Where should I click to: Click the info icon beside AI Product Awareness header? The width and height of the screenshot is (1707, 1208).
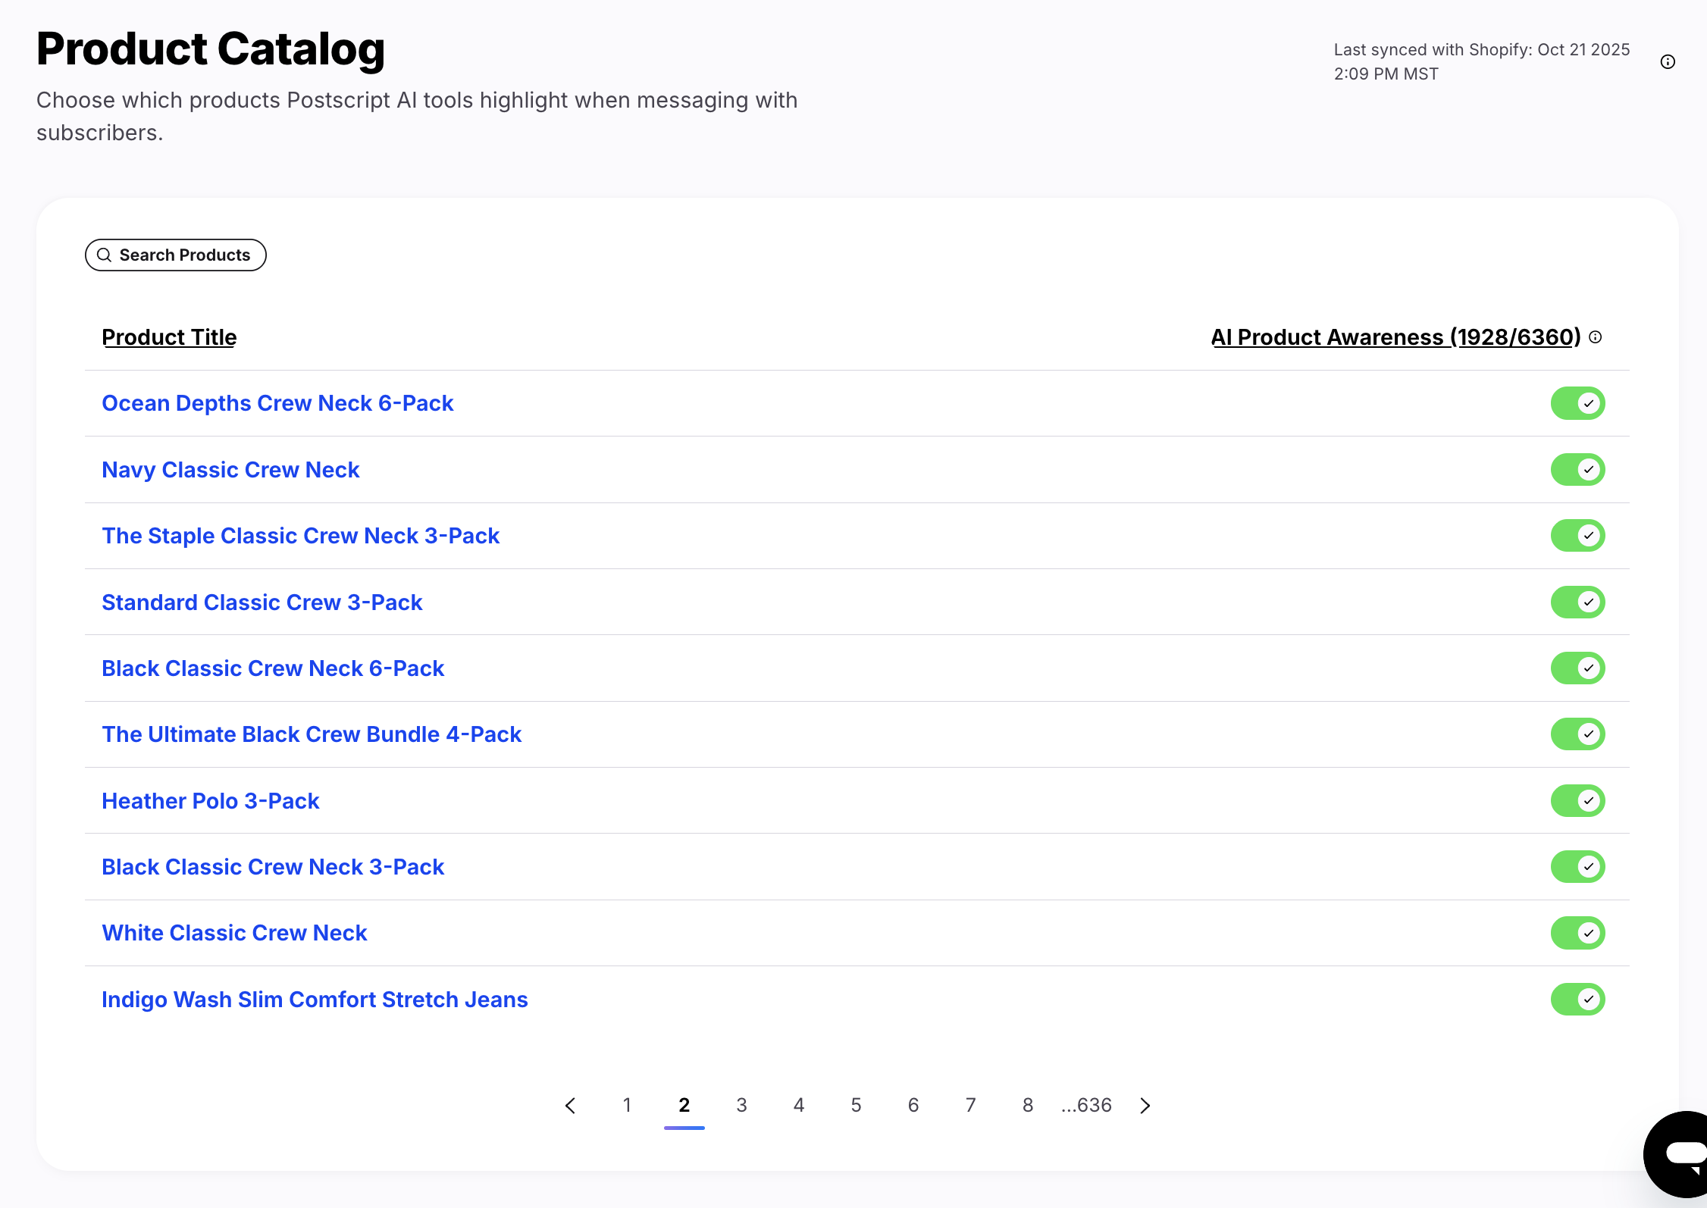(x=1595, y=338)
